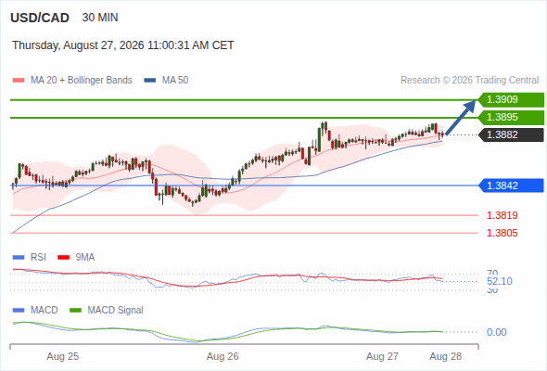Select the 1.3895 green resistance tag
Viewport: 547px width, 371px height.
click(x=511, y=117)
